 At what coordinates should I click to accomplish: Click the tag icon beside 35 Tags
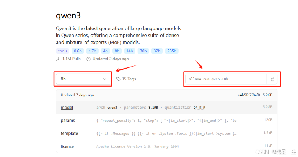tap(118, 79)
